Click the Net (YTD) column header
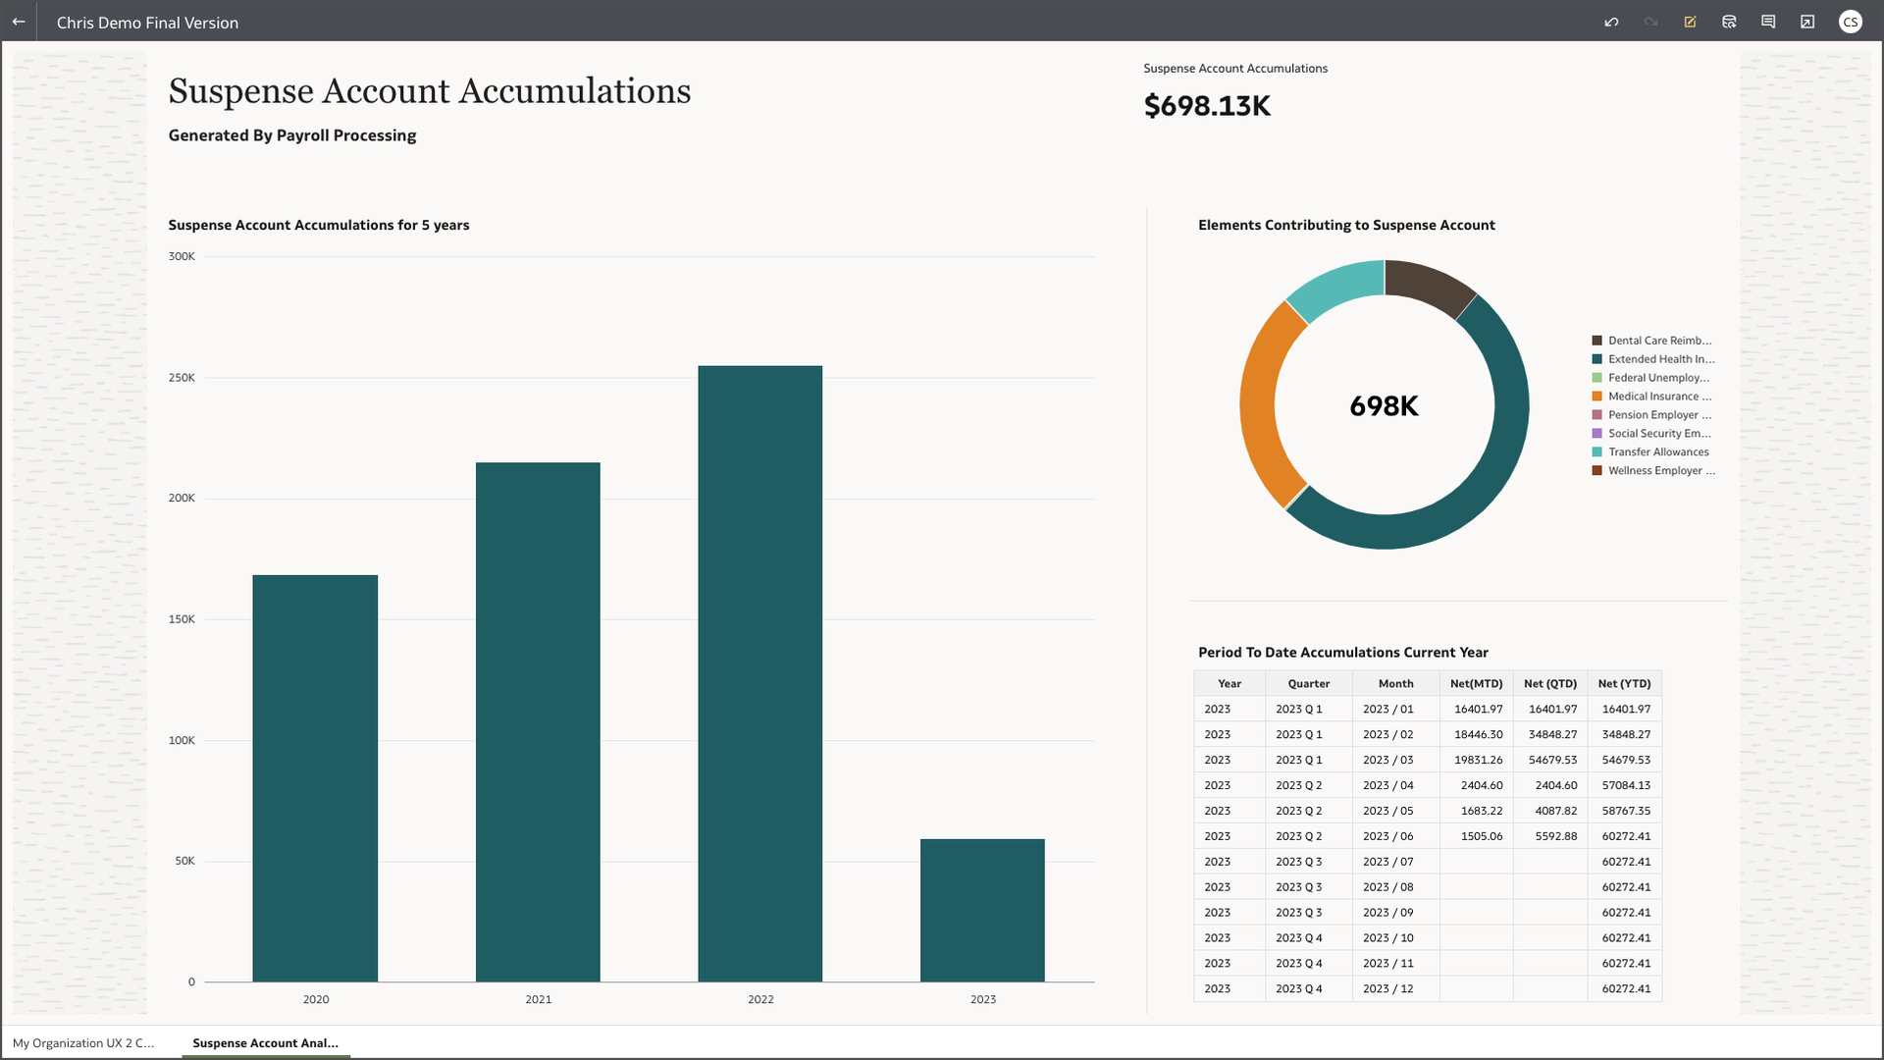1884x1060 pixels. coord(1624,683)
